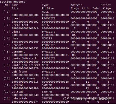Click the 'NOBITS' type value
This screenshot has width=116, height=104.
tap(47, 38)
